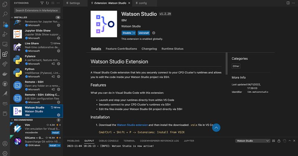
Task: Select the Extensions icon in activity bar
Action: (x=5, y=54)
